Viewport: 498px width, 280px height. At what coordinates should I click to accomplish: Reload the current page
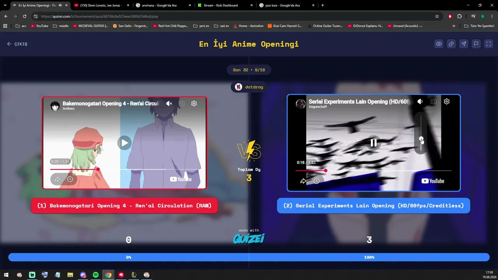25,16
